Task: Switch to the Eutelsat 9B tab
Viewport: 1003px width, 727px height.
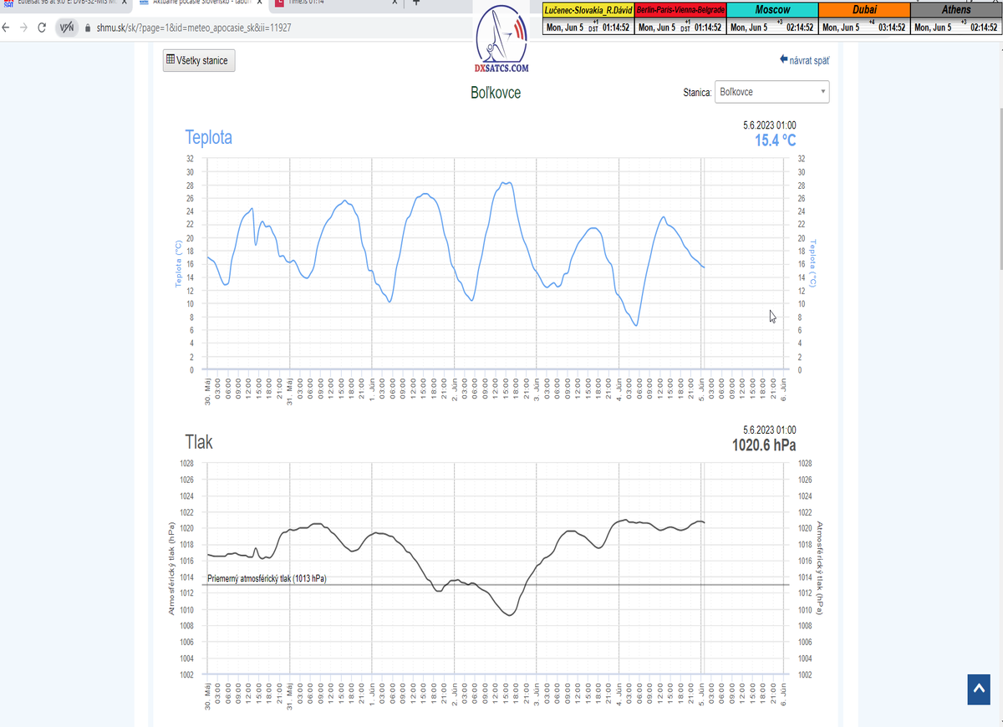Action: (59, 3)
